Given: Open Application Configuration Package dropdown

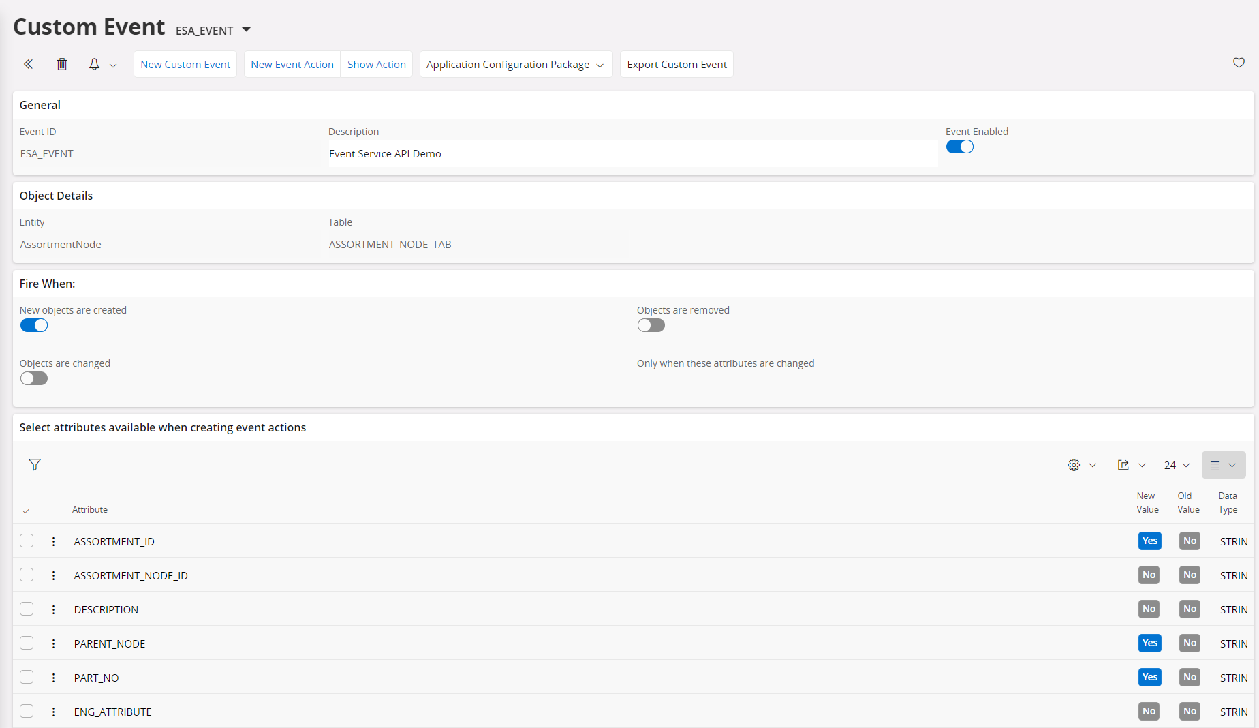Looking at the screenshot, I should pyautogui.click(x=515, y=65).
